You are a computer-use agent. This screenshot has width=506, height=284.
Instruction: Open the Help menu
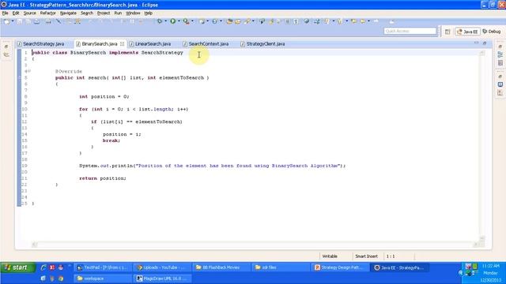[x=149, y=13]
